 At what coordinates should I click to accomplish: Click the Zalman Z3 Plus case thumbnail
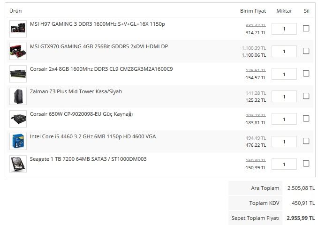pos(18,96)
